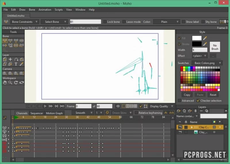Click the new layer icon in Layers panel
This screenshot has width=230, height=164.
[179, 111]
